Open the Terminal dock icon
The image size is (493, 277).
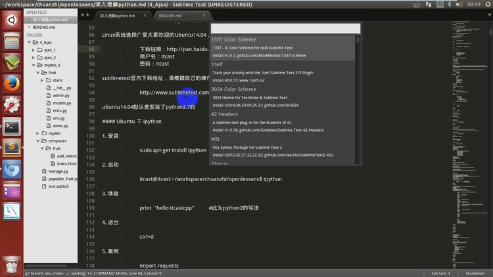[12, 127]
